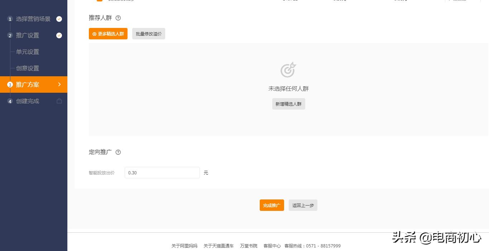Click the step 3 circle beside 推广方案

click(x=10, y=85)
